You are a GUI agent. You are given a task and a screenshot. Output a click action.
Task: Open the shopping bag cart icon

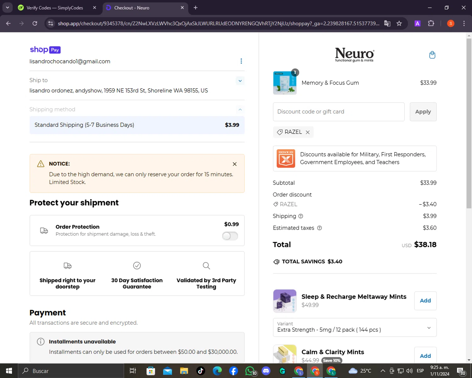(x=432, y=55)
